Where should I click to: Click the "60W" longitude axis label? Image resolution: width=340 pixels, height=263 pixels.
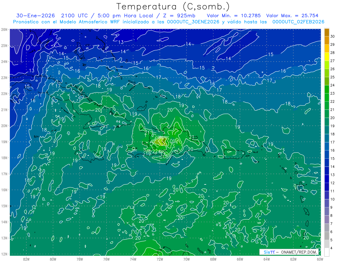click(x=320, y=259)
